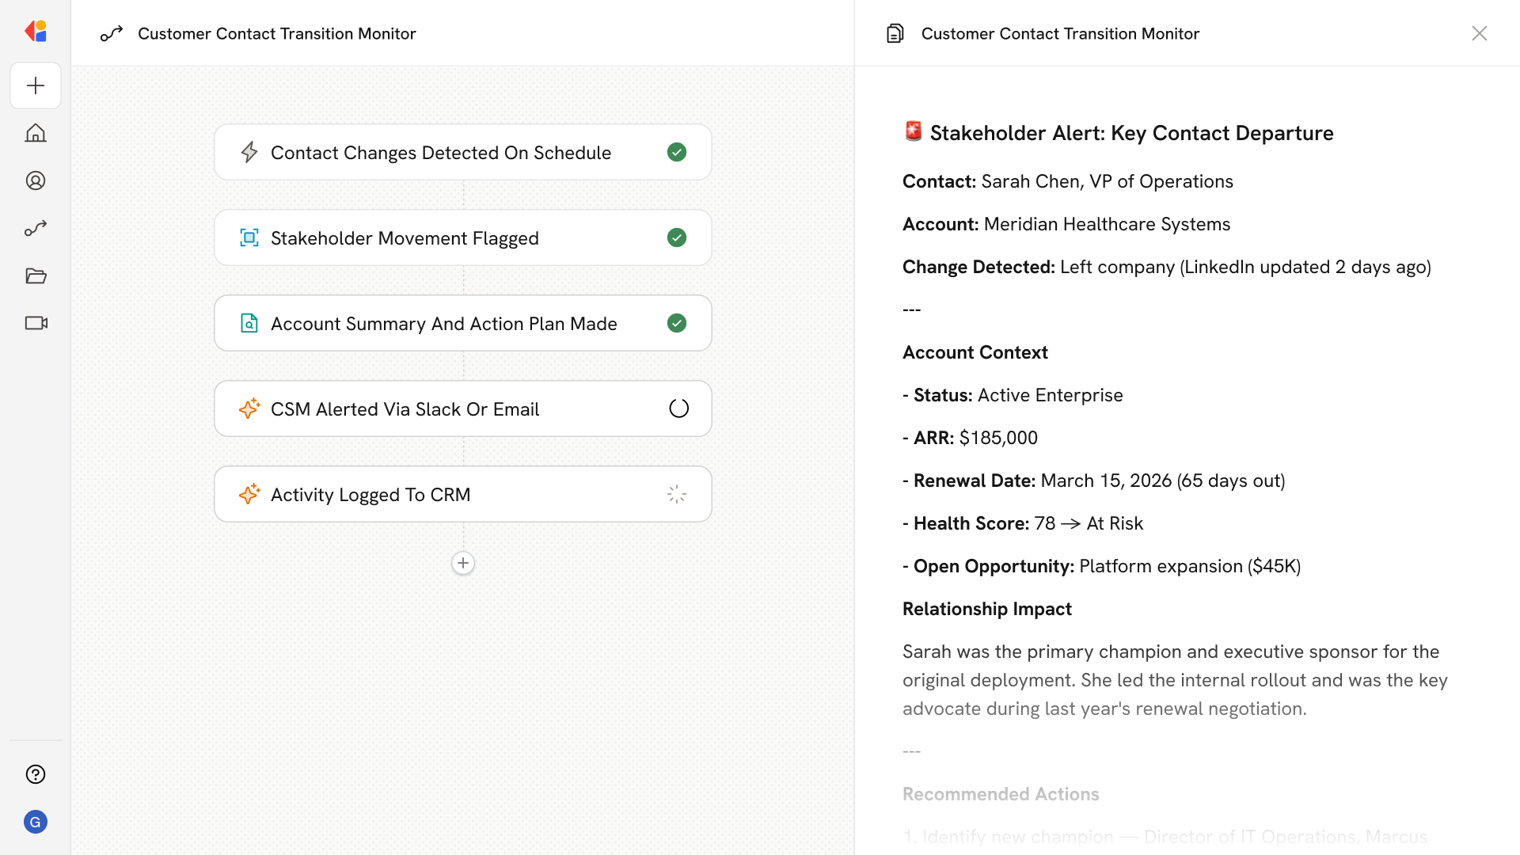This screenshot has width=1520, height=855.
Task: Click the app logo at the top left
Action: (x=36, y=31)
